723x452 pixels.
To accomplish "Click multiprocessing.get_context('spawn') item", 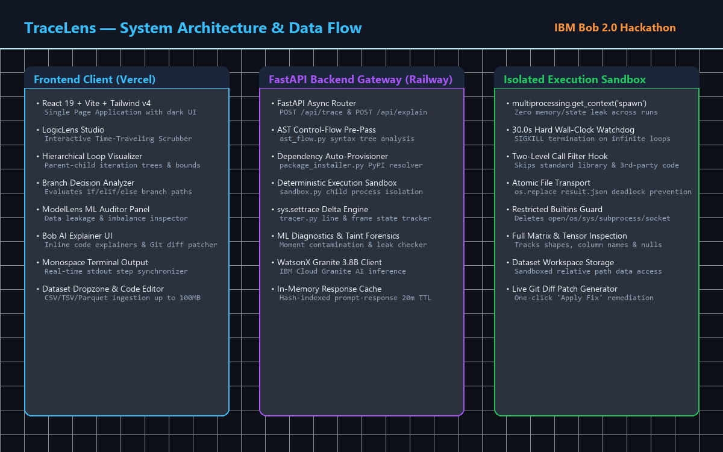I will (x=576, y=104).
